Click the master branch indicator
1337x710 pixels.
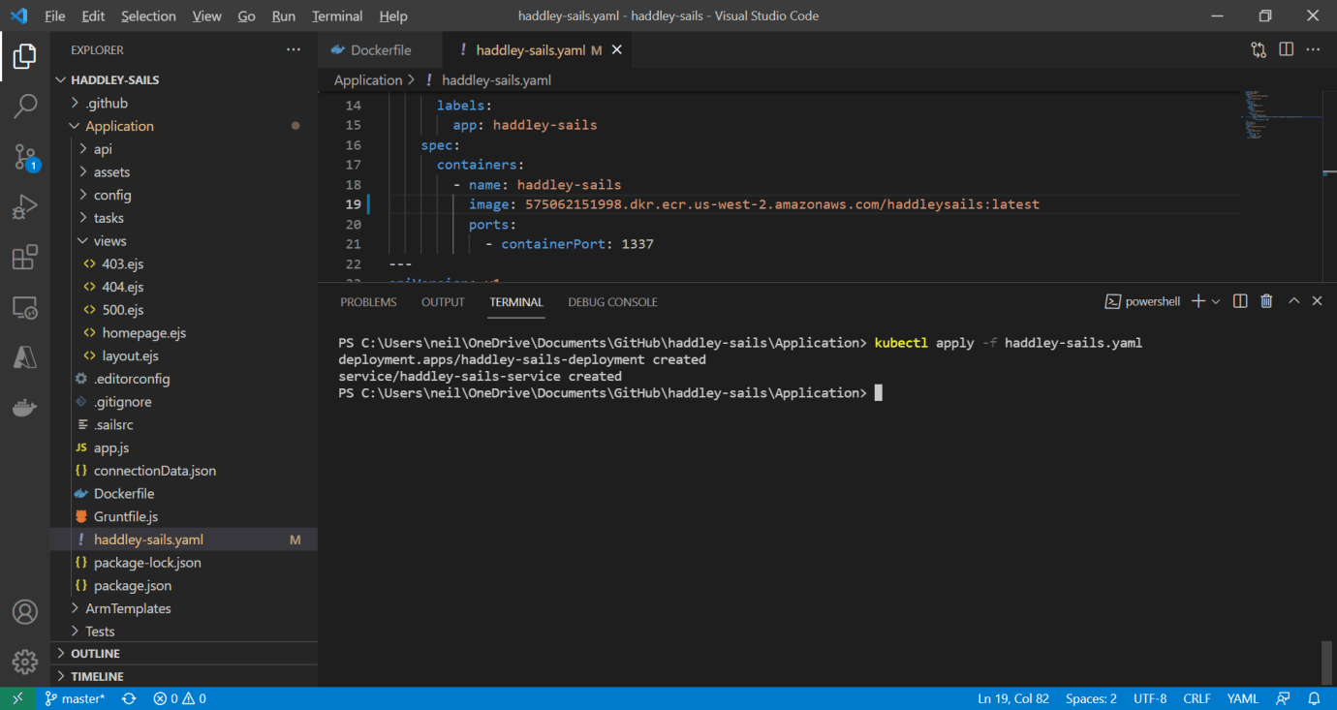click(x=76, y=698)
